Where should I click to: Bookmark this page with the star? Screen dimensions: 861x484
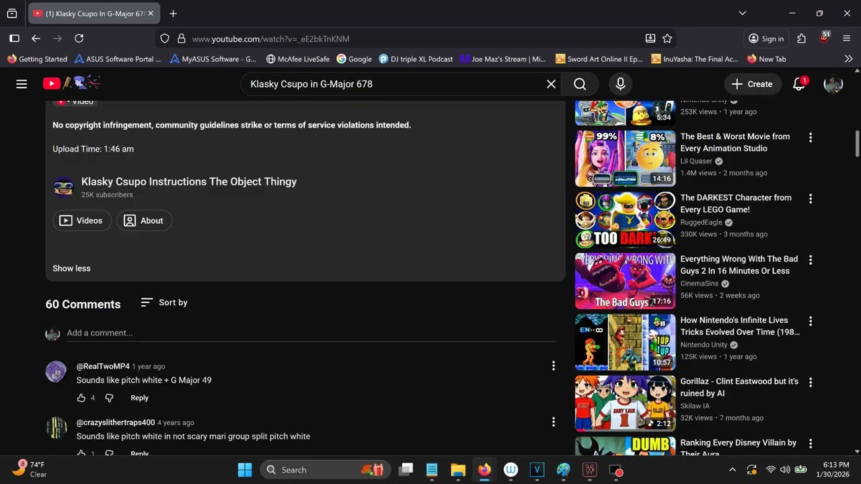tap(667, 39)
